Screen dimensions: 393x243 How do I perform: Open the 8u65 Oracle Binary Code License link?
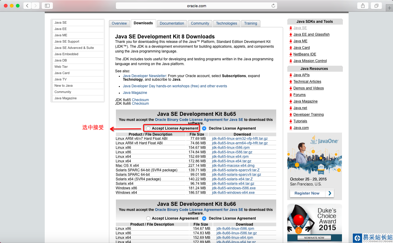point(199,120)
